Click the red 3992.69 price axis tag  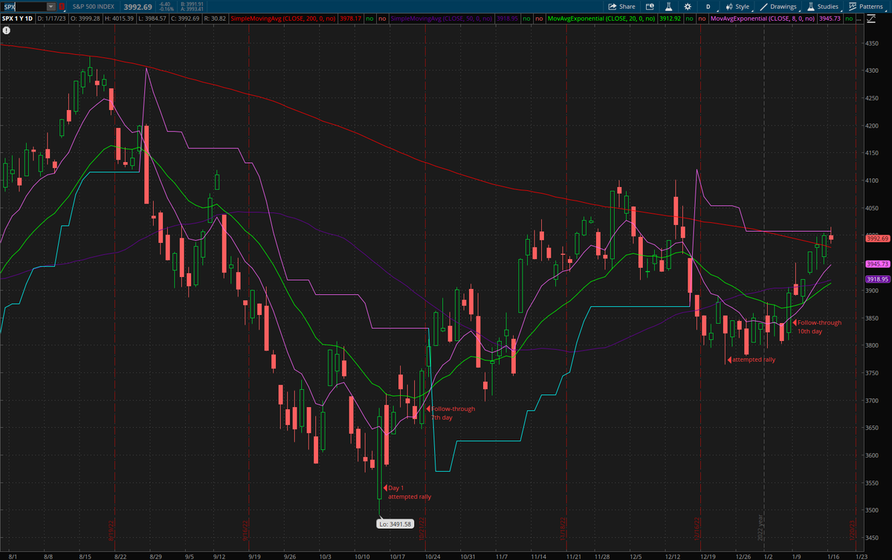tap(877, 238)
